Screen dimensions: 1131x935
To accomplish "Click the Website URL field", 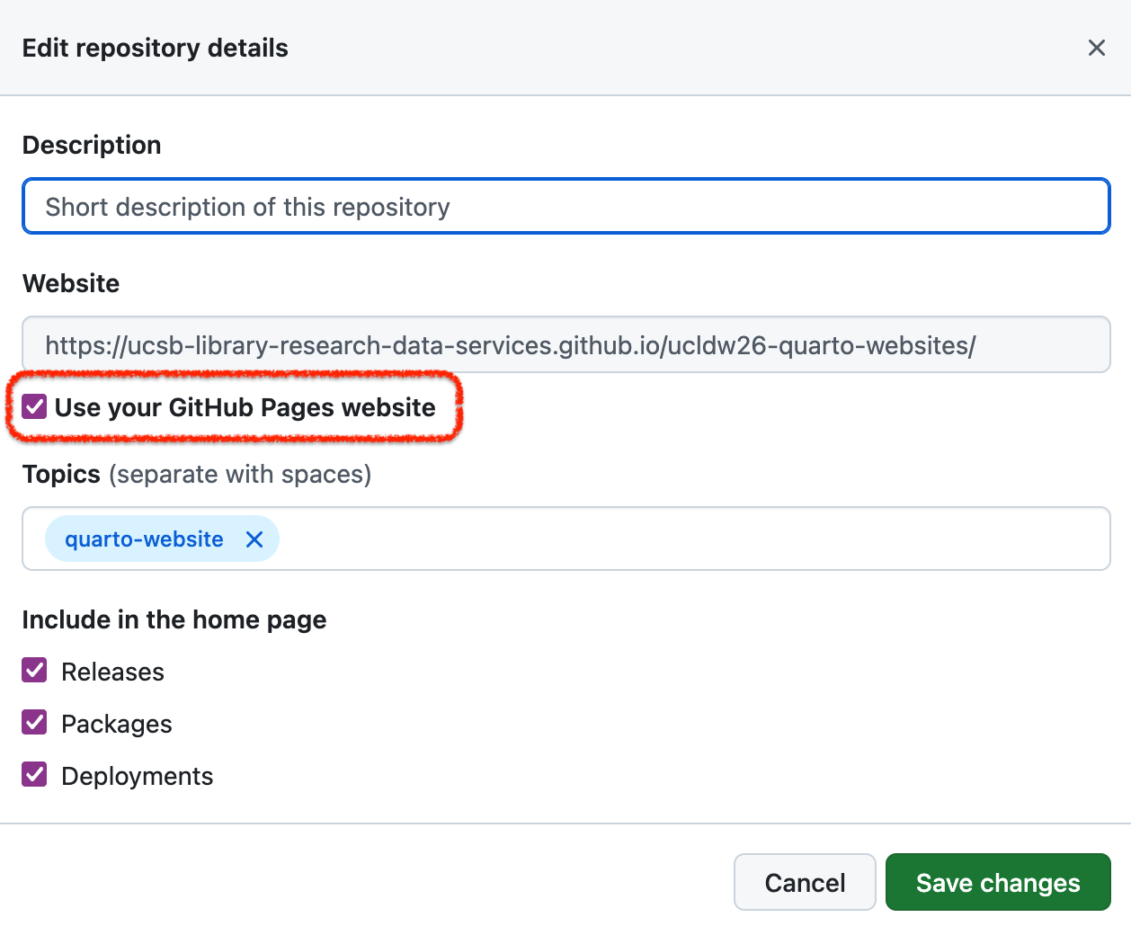I will point(565,345).
